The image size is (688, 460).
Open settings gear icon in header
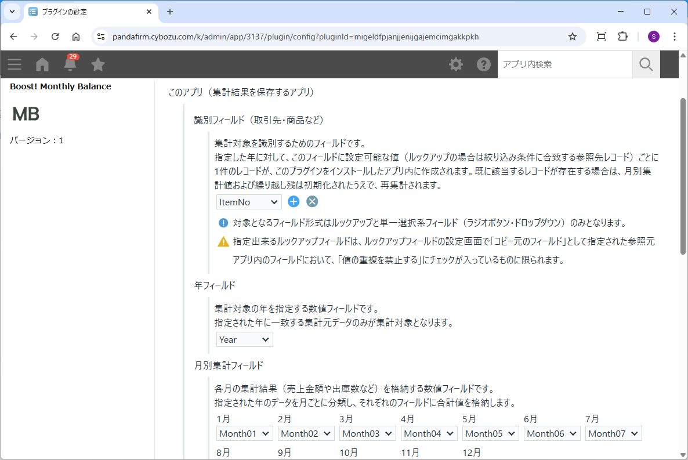point(456,64)
